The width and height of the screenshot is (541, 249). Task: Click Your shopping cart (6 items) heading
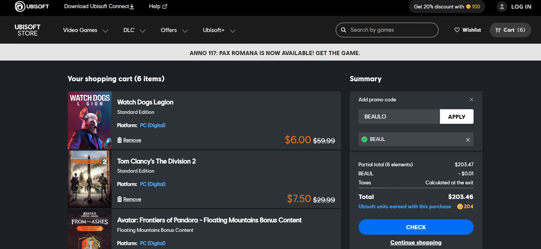[x=116, y=79]
